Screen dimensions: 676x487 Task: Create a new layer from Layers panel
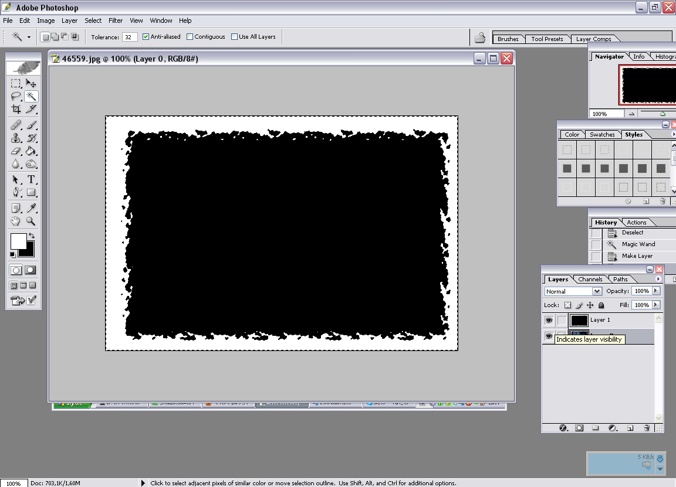[630, 428]
